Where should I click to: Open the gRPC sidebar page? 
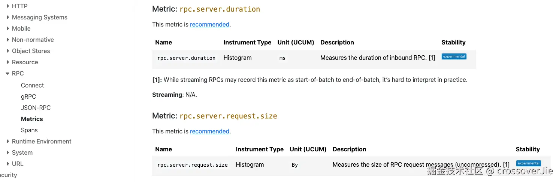[28, 96]
